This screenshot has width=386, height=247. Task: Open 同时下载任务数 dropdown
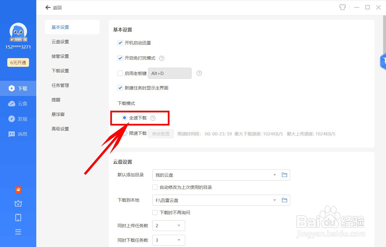pos(169,240)
